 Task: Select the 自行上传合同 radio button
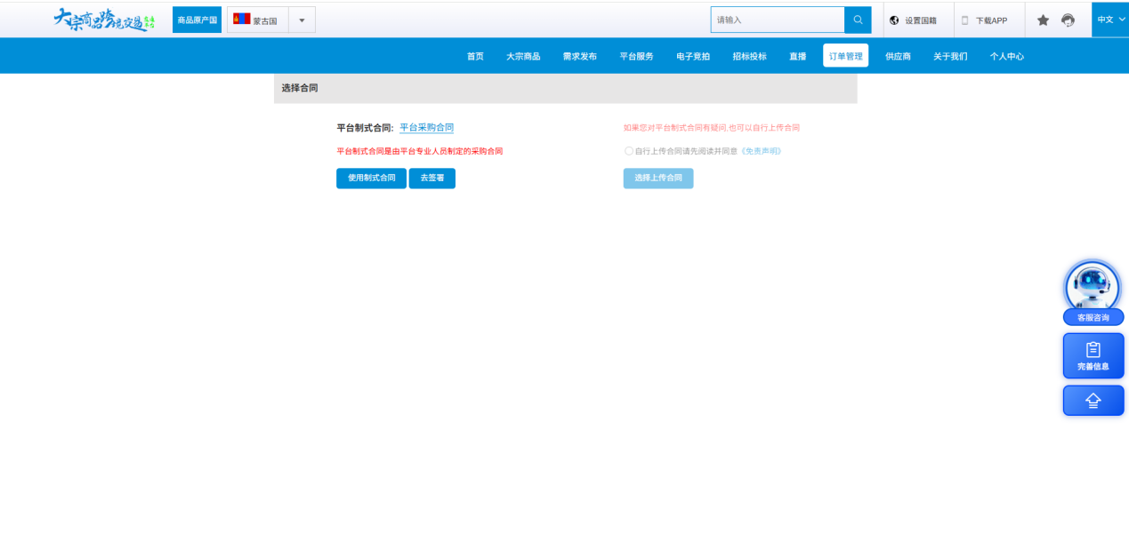click(629, 151)
